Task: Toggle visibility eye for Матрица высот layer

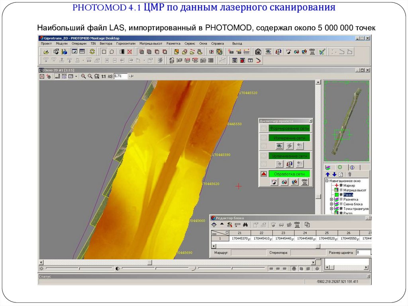Action: 341,190
